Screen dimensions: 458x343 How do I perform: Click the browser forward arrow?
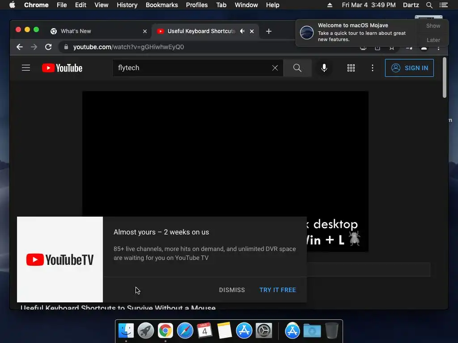[34, 47]
